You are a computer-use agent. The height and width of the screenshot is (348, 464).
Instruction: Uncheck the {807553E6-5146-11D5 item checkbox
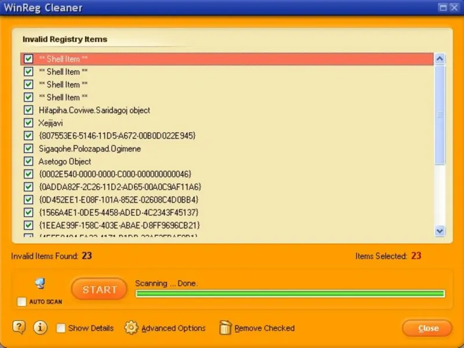[28, 136]
